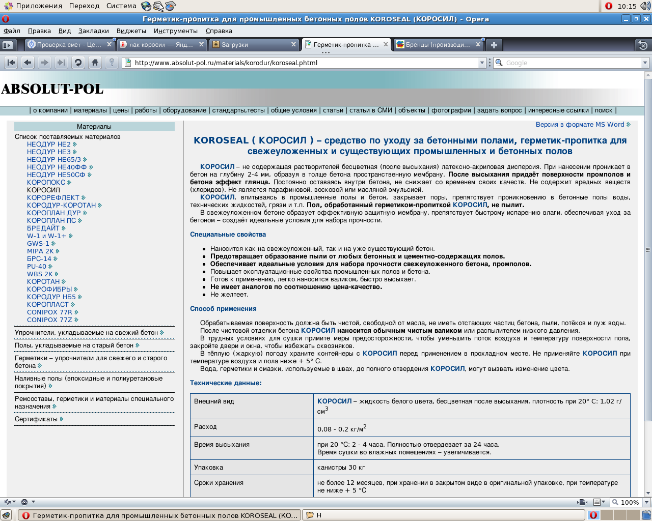Toggle the Opera side panel button
This screenshot has width=652, height=521.
[x=7, y=45]
